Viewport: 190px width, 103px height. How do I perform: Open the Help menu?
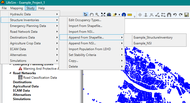tap(42, 8)
